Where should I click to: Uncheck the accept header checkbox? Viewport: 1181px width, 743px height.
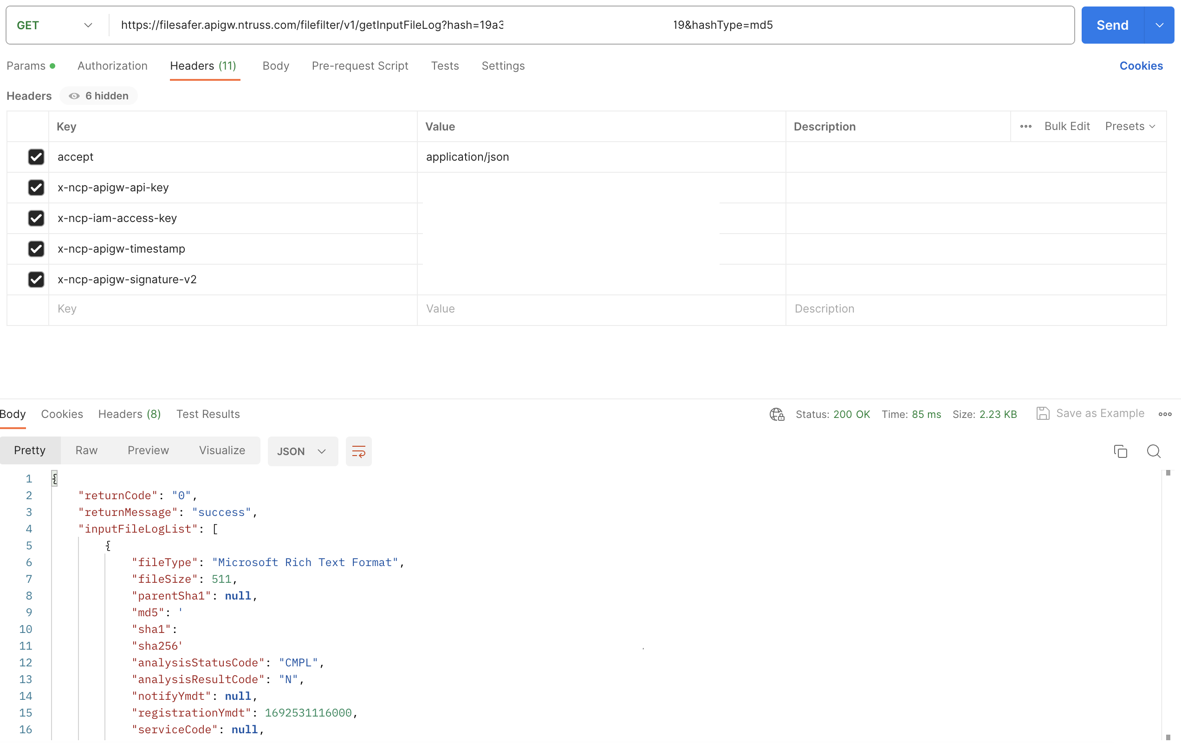[x=36, y=157]
